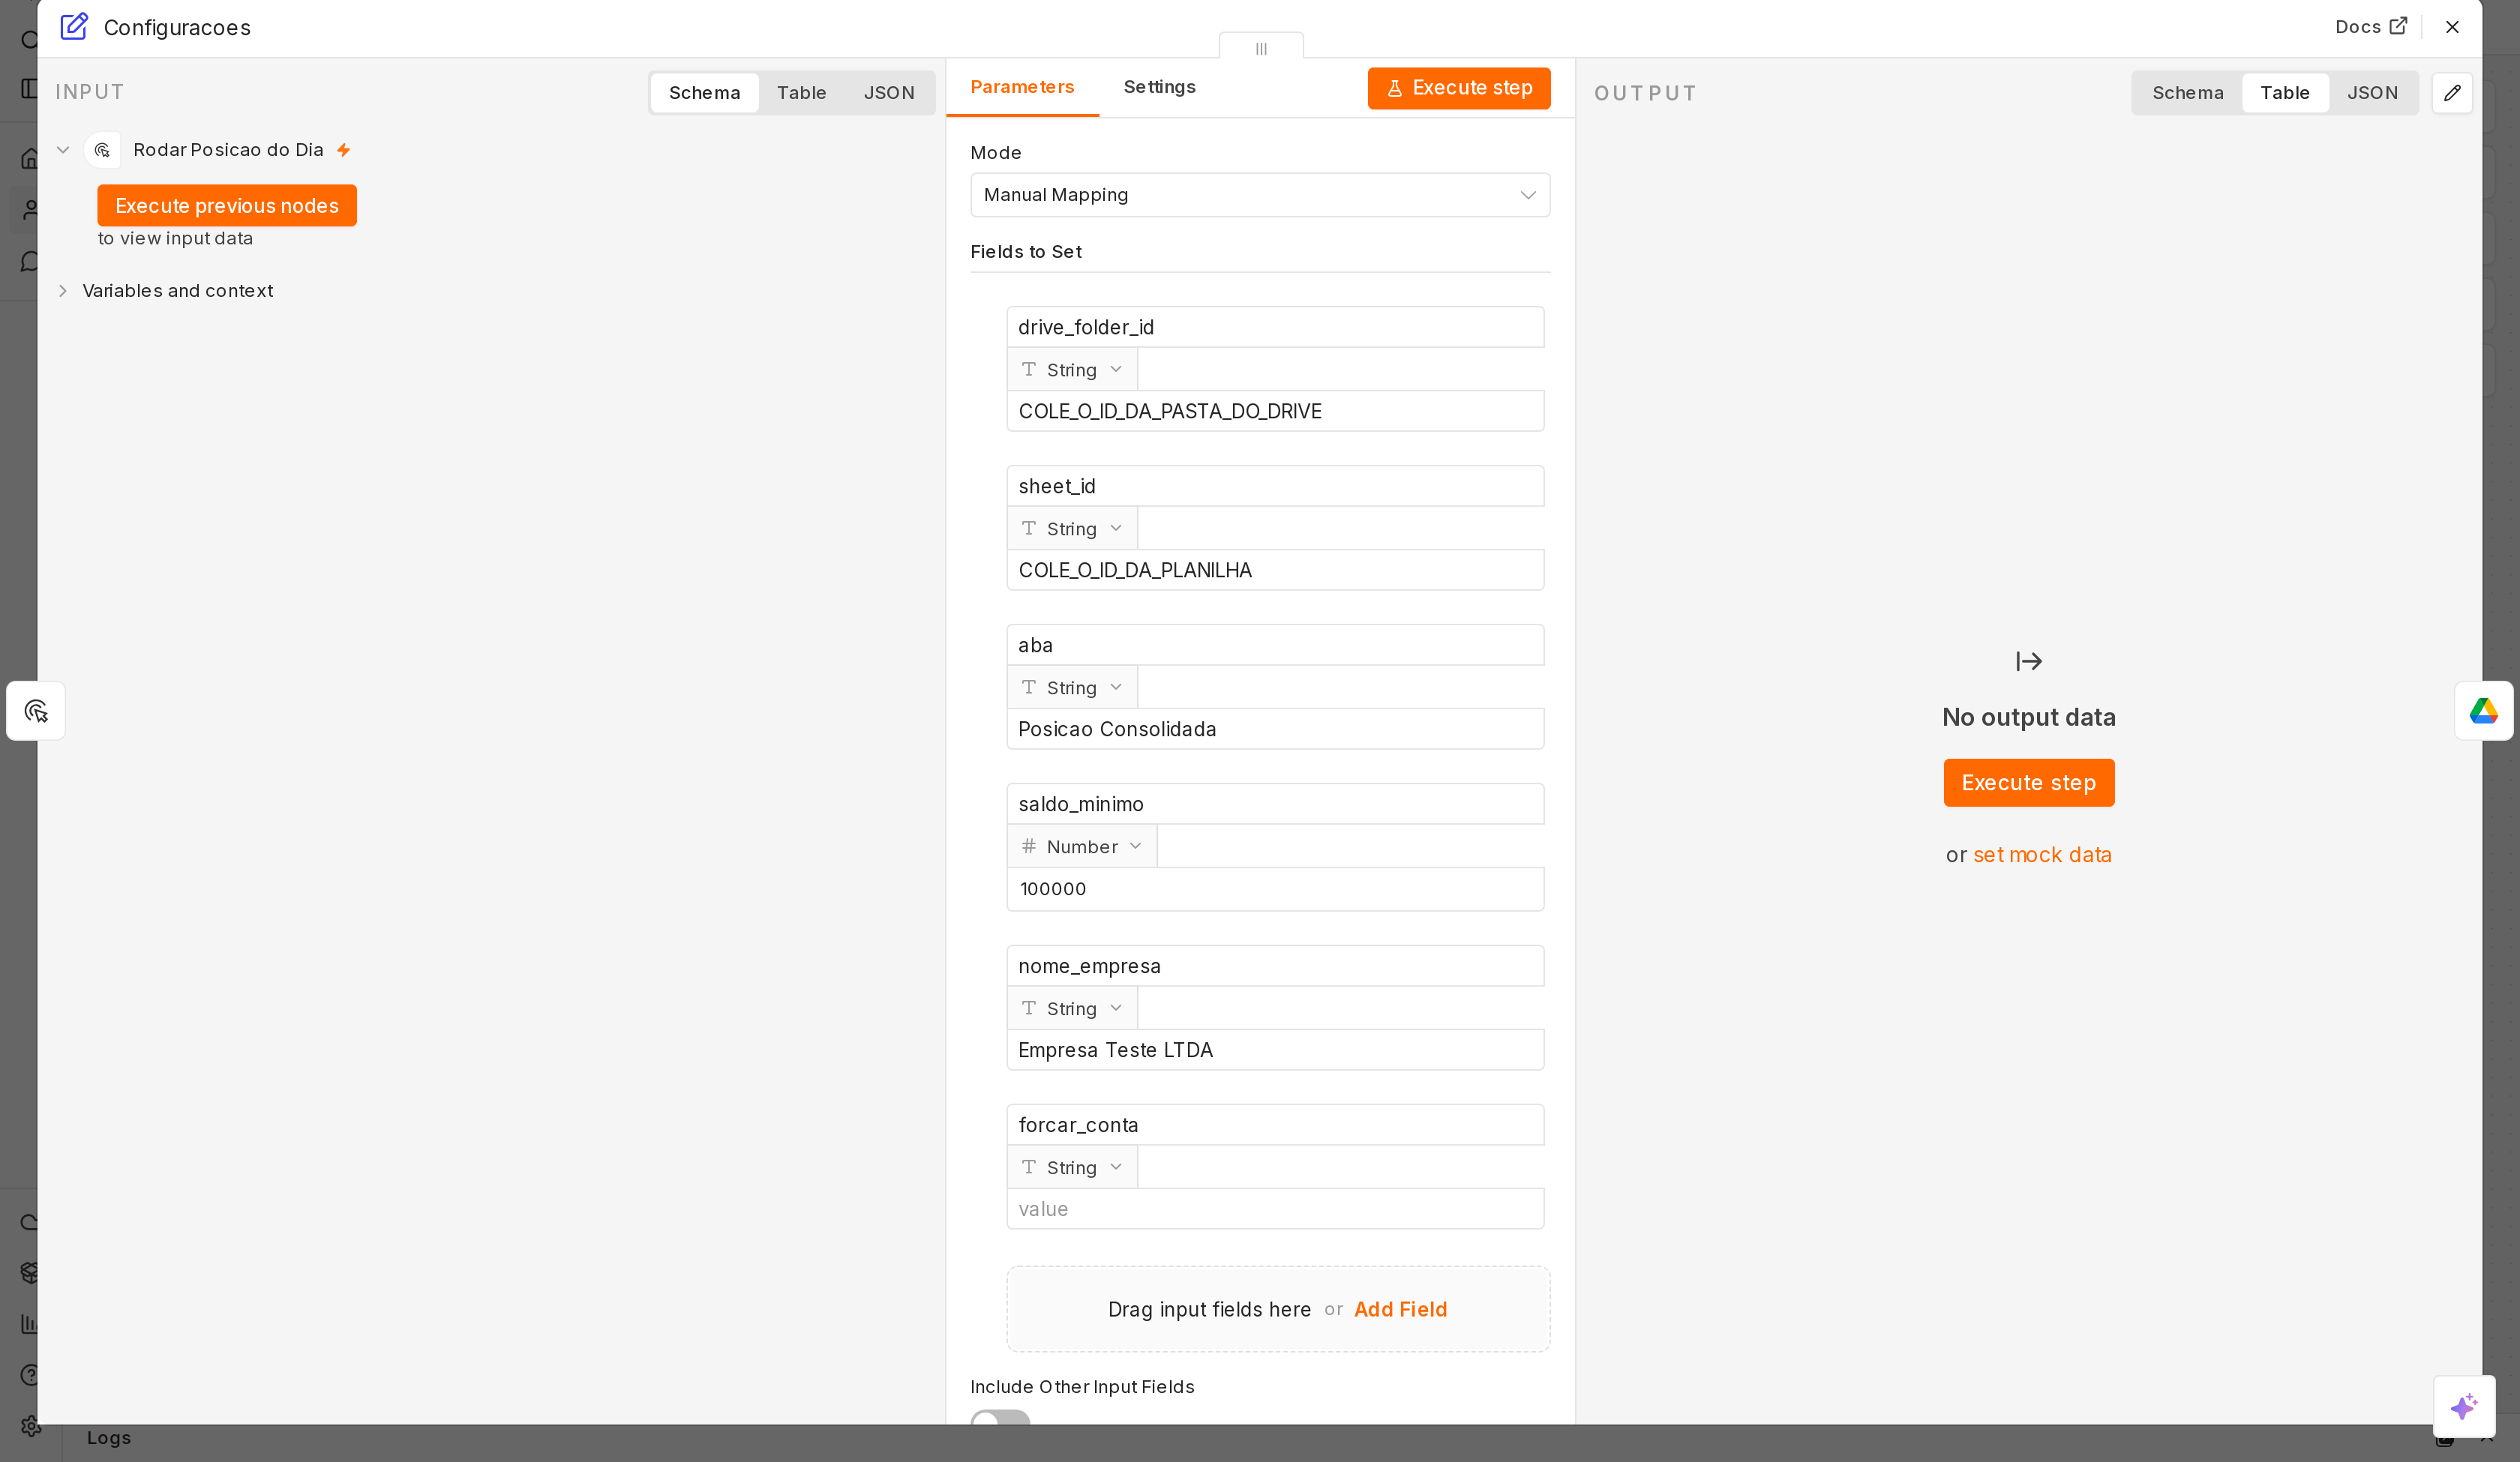Image resolution: width=2520 pixels, height=1462 pixels.
Task: Click the Add Field link
Action: pyautogui.click(x=1400, y=1309)
